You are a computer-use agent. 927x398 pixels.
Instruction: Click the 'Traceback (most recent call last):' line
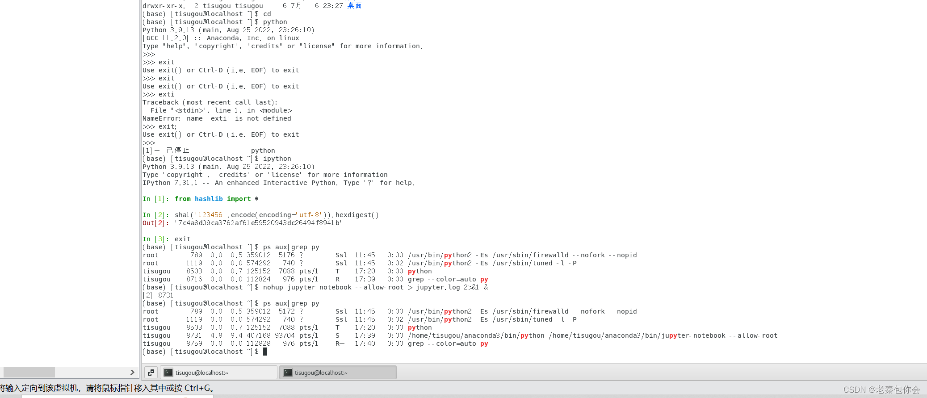(210, 102)
